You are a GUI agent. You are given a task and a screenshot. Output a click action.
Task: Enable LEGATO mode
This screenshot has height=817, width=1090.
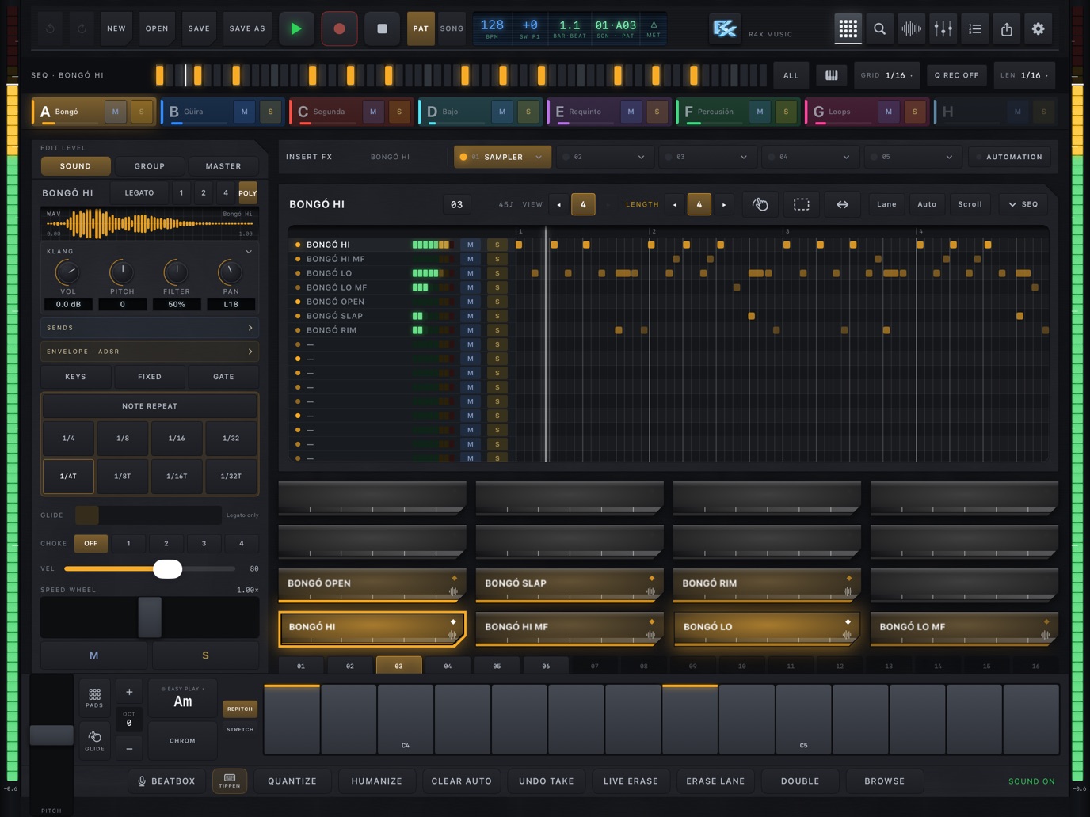[x=139, y=192]
